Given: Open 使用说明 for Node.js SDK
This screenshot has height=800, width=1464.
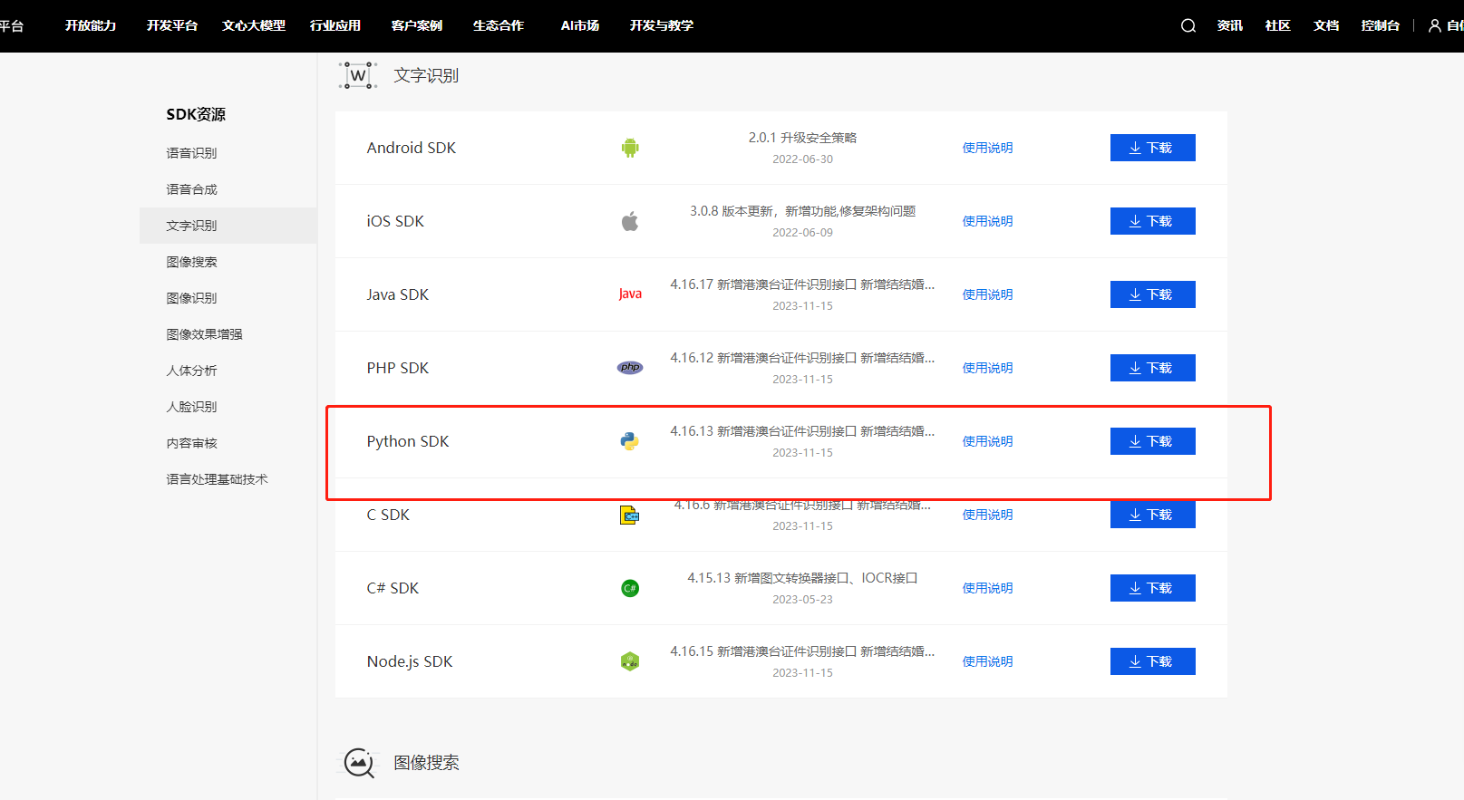Looking at the screenshot, I should click(987, 661).
